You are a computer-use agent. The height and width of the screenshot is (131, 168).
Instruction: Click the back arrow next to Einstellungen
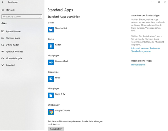click(x=3, y=2)
